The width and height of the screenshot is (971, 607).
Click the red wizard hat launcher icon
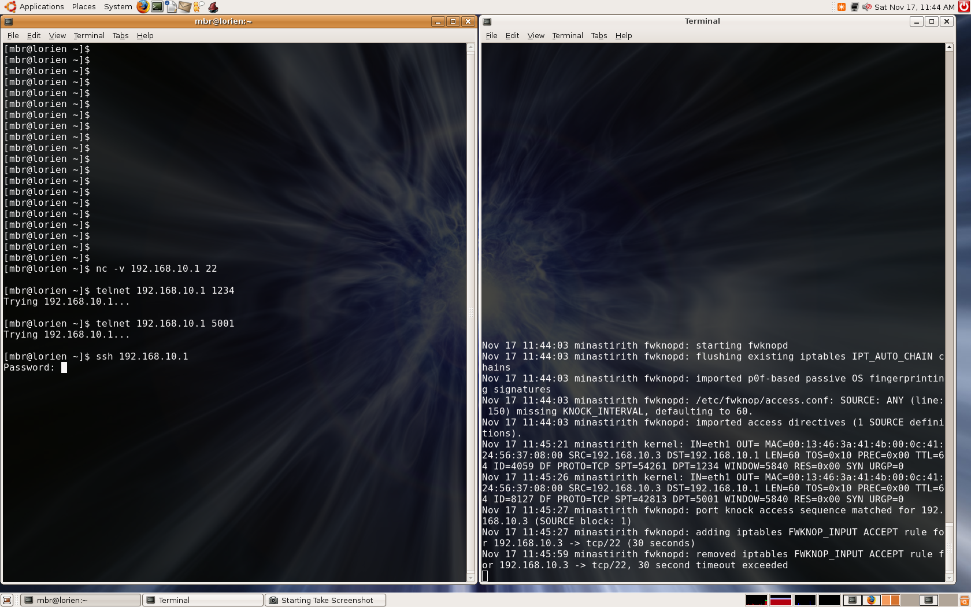point(213,7)
